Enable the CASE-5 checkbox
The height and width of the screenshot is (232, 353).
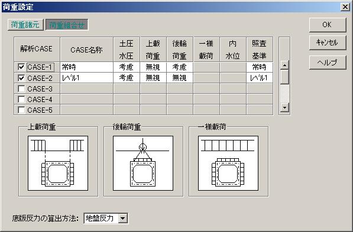click(21, 110)
